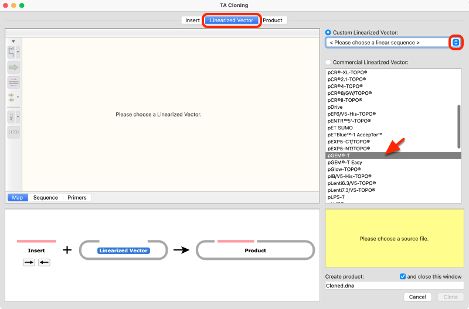
Task: Open selection tool dropdown arrow
Action: (x=18, y=52)
